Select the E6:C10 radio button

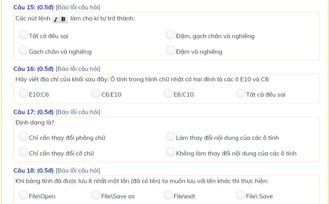point(168,93)
